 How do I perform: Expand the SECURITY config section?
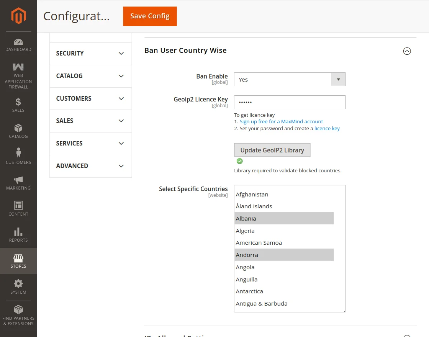[x=91, y=54]
